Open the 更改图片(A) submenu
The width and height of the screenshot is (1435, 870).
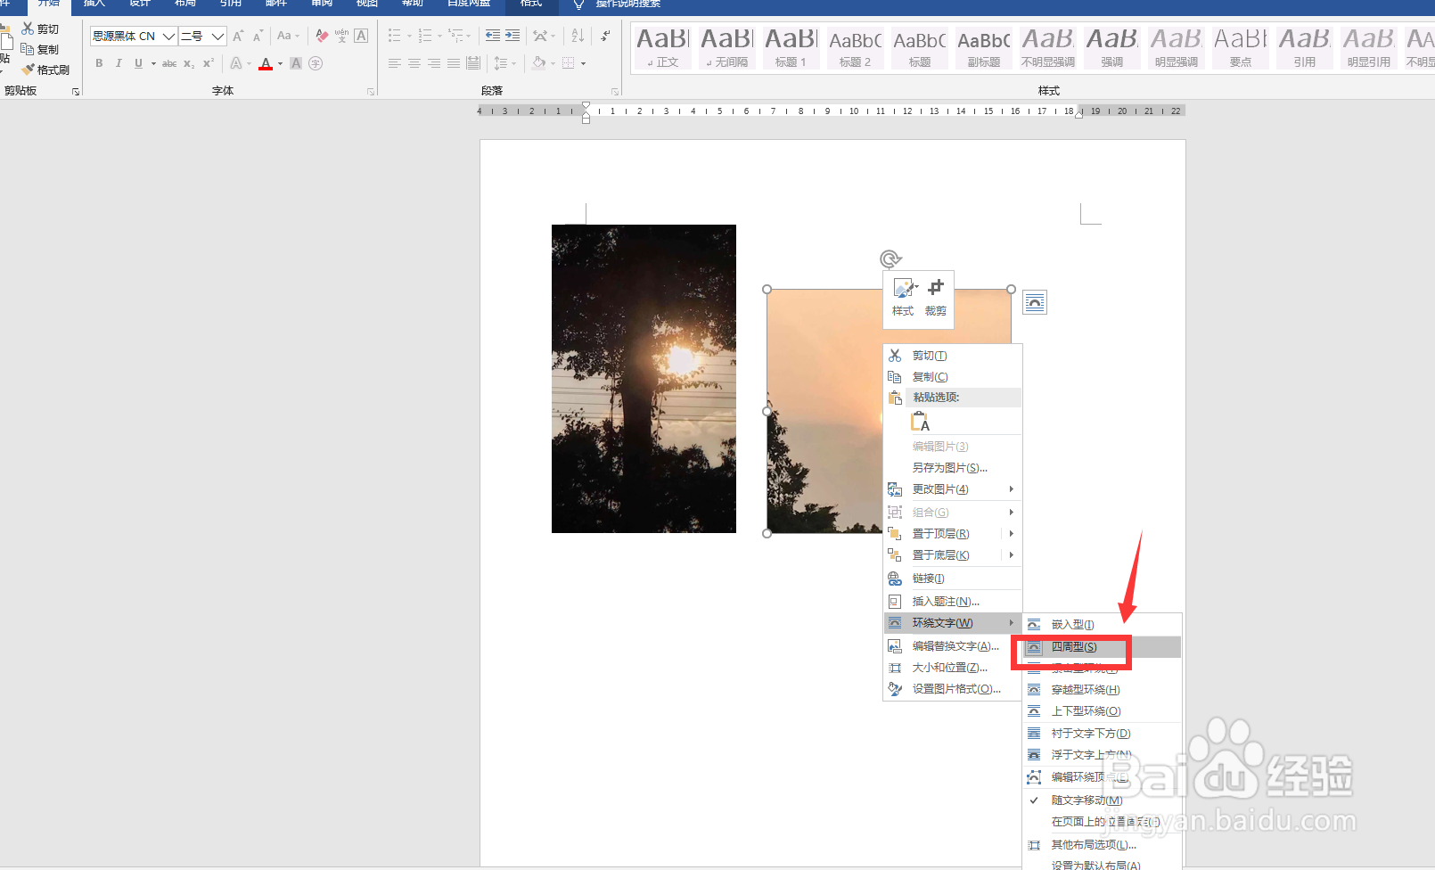[x=952, y=489]
